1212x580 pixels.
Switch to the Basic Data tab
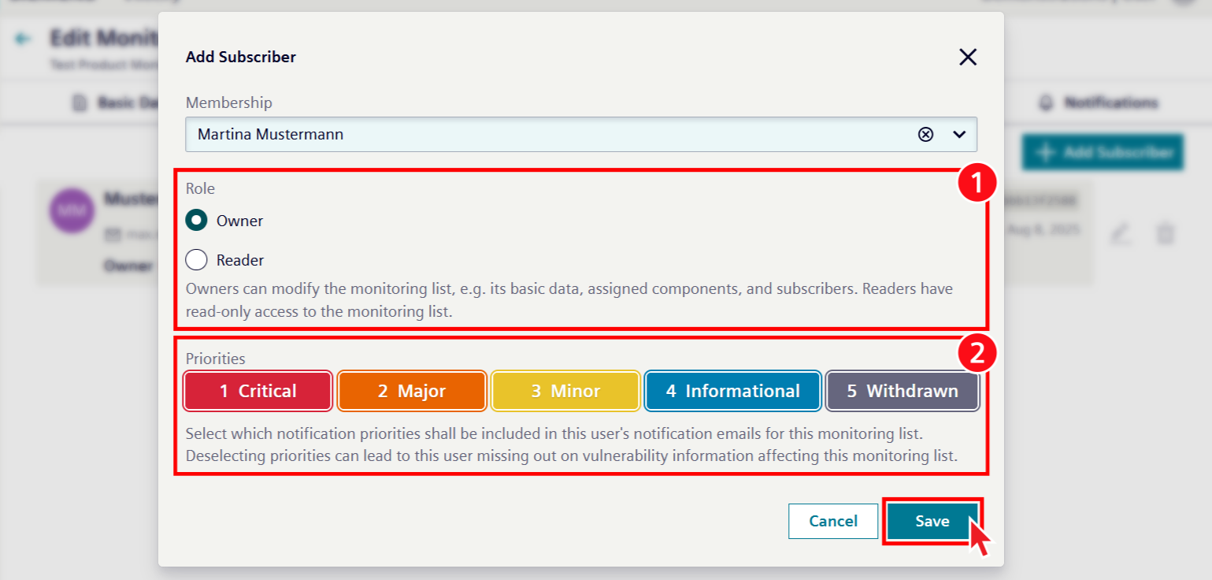coord(118,103)
